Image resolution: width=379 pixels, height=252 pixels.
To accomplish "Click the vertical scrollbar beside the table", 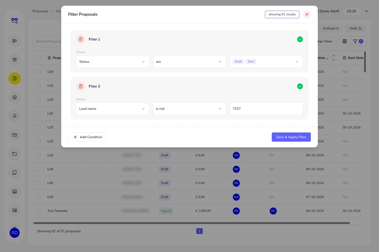I will click(365, 62).
